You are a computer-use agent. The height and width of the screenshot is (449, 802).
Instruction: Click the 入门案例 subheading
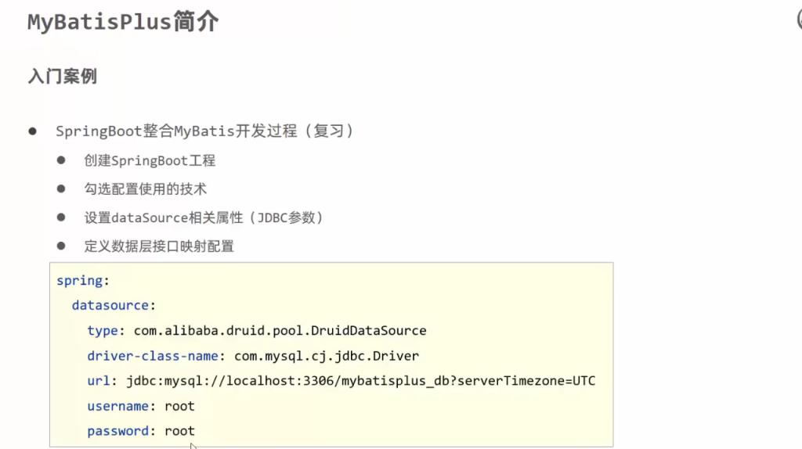[62, 77]
